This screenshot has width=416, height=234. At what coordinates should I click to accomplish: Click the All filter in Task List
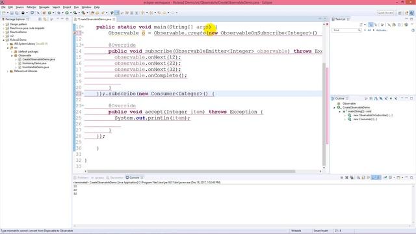369,31
